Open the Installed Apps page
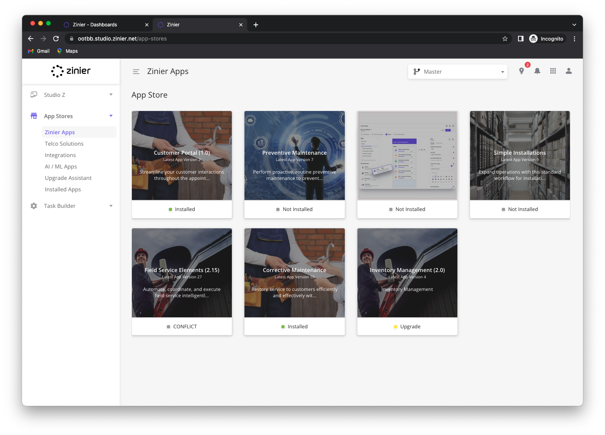605x435 pixels. [63, 189]
